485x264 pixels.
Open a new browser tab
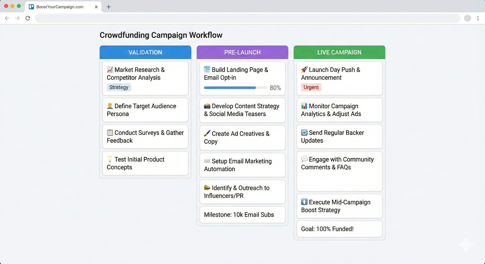(x=108, y=7)
